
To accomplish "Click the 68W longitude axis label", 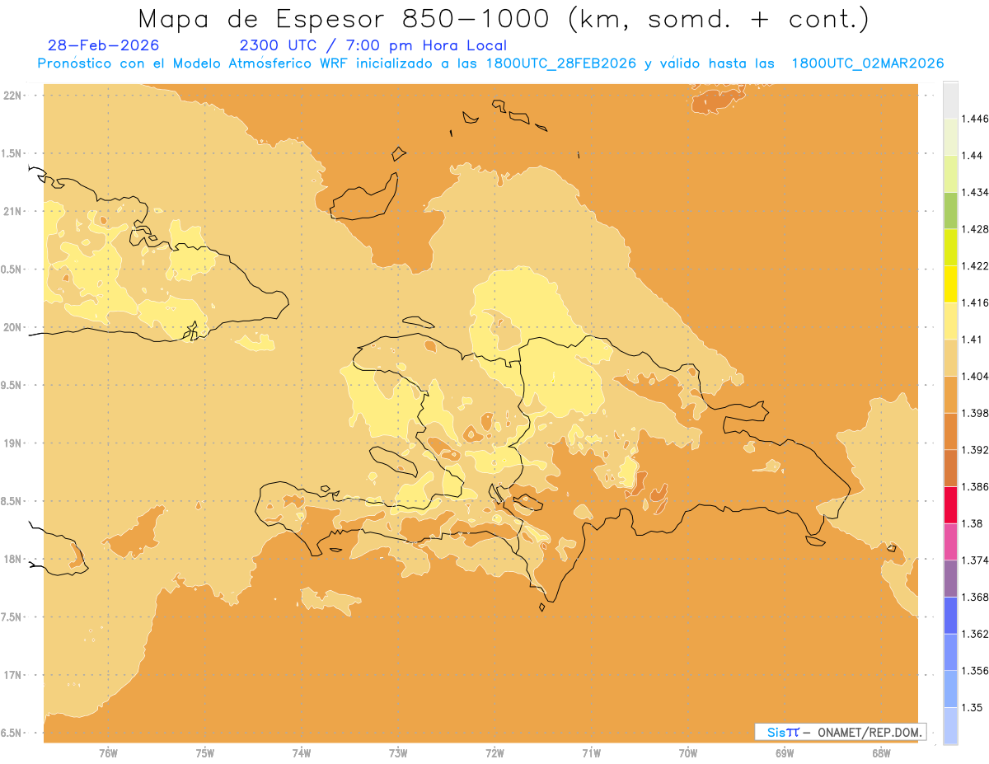I will tap(881, 753).
